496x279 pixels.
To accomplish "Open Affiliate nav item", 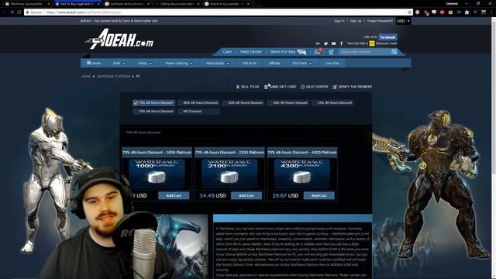I will click(274, 64).
